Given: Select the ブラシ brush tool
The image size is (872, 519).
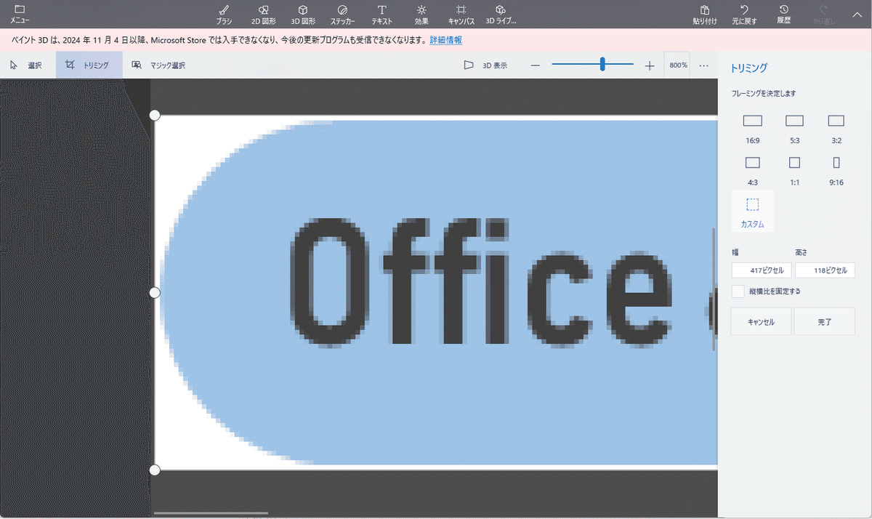Looking at the screenshot, I should coord(224,14).
